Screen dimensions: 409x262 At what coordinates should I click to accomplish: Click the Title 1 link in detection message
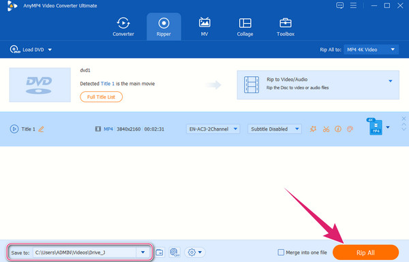(108, 84)
